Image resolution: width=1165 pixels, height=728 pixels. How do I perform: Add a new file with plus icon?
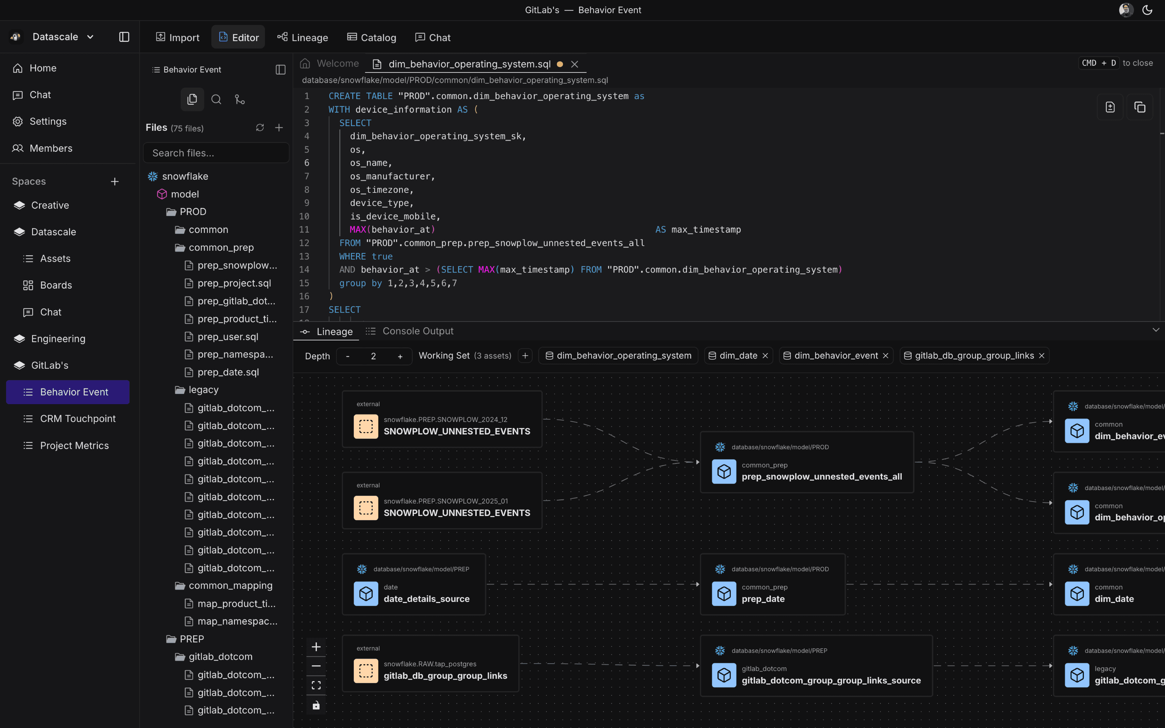(x=279, y=128)
